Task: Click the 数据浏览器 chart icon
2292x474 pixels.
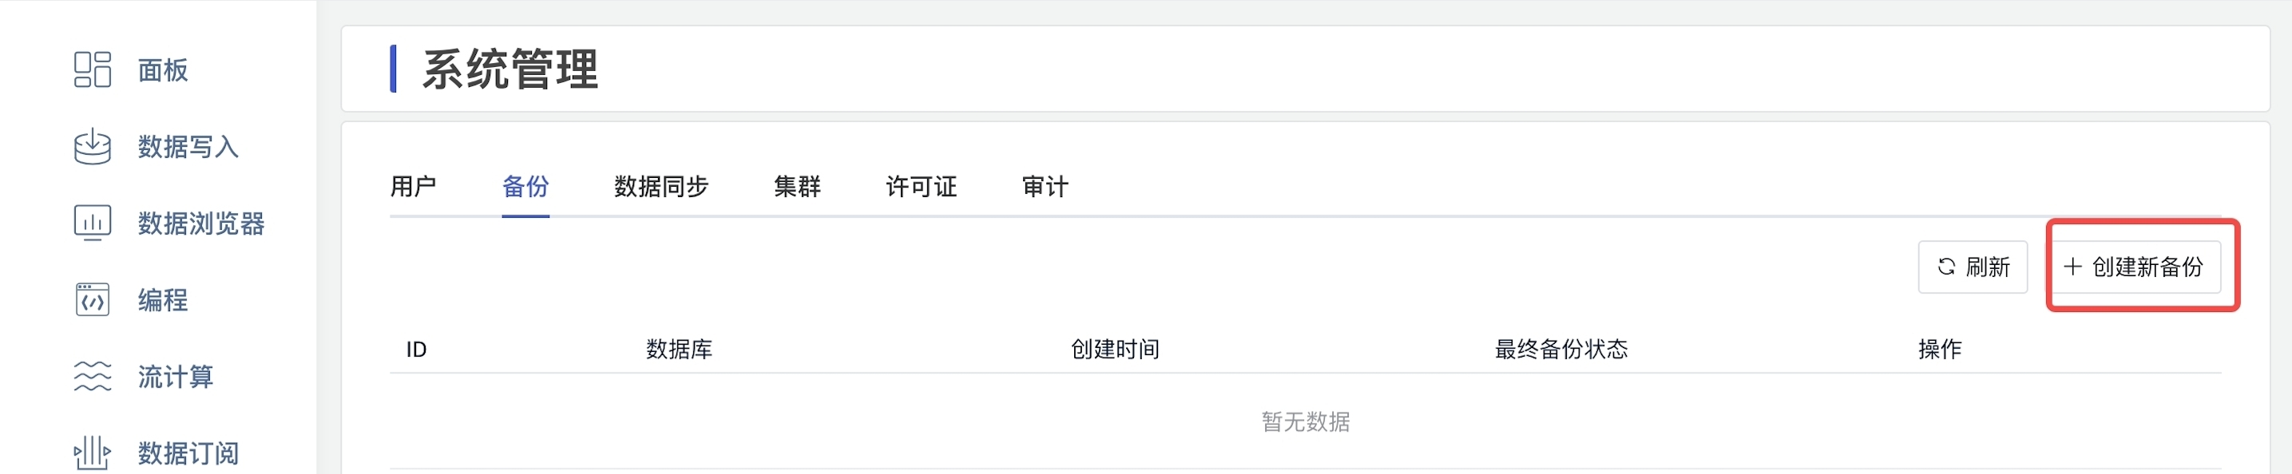Action: point(92,223)
